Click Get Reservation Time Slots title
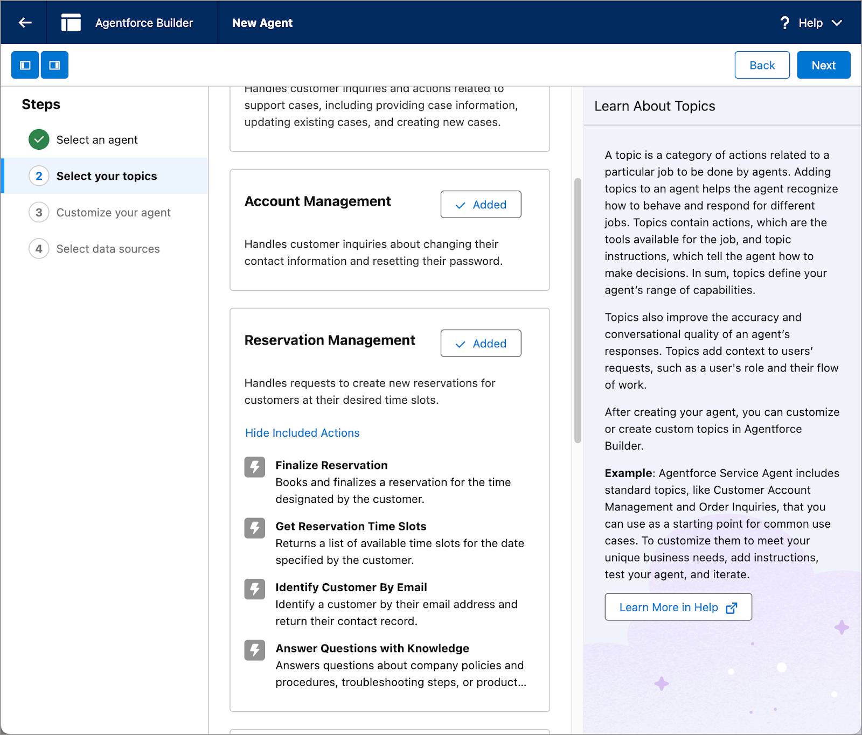This screenshot has width=862, height=735. tap(351, 526)
